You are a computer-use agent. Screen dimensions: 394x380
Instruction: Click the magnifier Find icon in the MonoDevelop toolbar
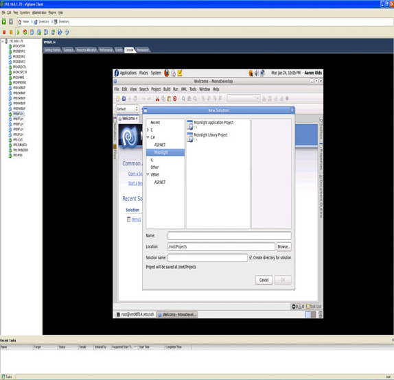tap(183, 99)
